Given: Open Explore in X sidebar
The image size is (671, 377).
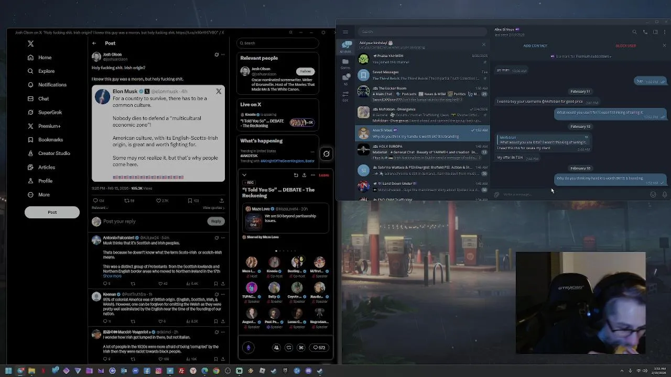Looking at the screenshot, I should pyautogui.click(x=41, y=71).
